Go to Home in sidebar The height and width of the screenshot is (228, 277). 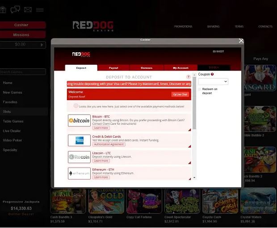(8, 83)
